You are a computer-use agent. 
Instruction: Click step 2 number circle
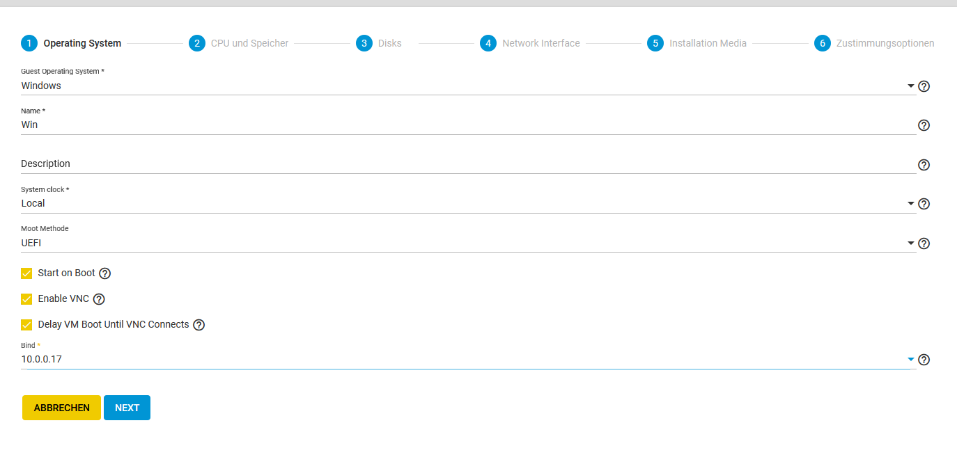point(197,43)
